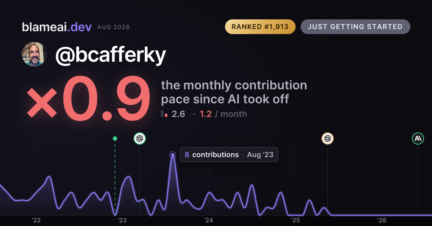Click the @bcafferky username heading
Viewport: 432px width, 226px height.
tap(111, 55)
